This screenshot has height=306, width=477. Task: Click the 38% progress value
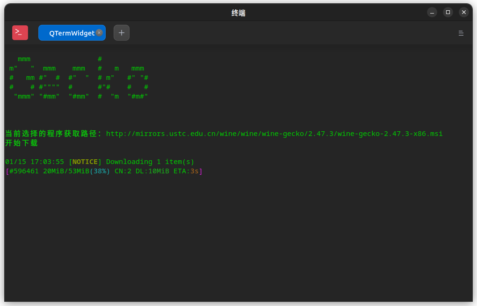click(100, 171)
